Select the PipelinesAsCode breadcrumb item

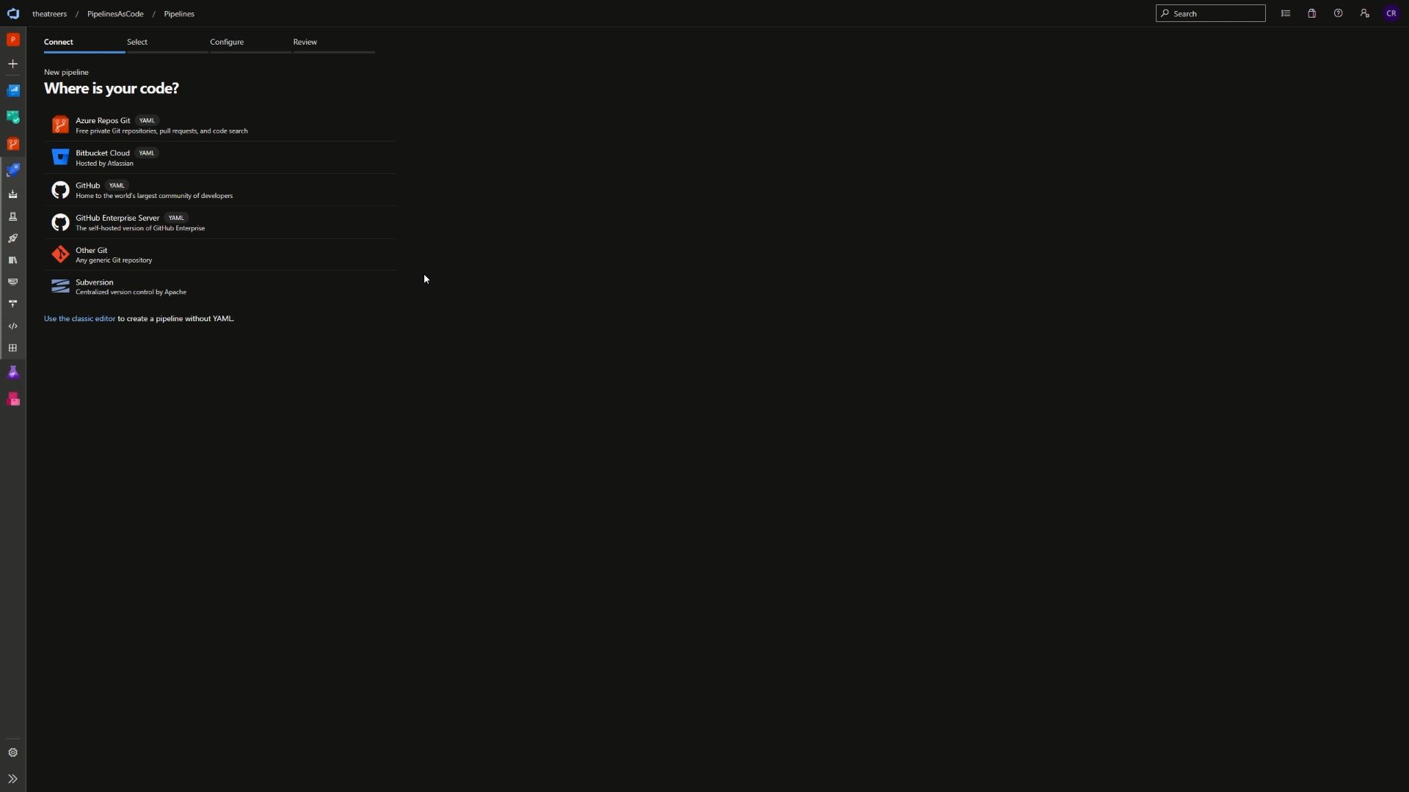coord(114,12)
